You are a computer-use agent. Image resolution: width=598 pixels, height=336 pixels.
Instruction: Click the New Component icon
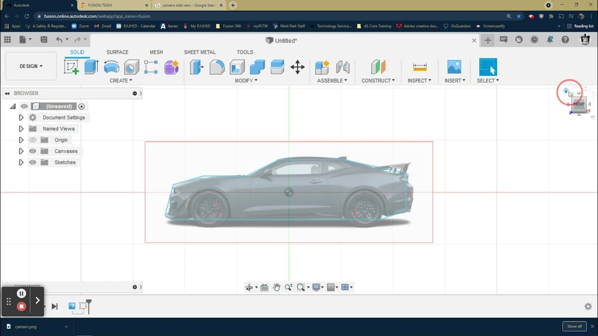click(322, 67)
